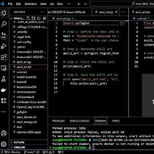
Task: Click the command center search box
Action: pos(122,4)
